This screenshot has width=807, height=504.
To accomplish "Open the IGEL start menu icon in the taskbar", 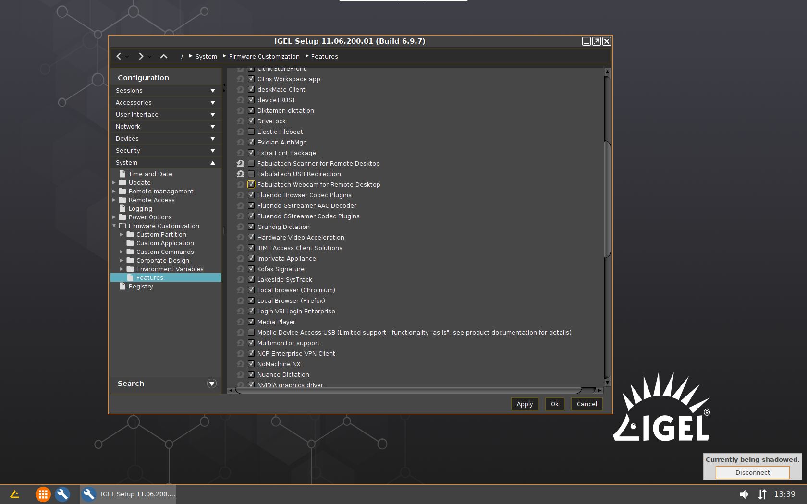I will (x=14, y=494).
